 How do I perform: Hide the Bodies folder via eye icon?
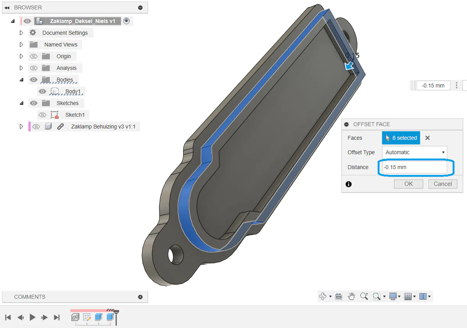pos(34,80)
